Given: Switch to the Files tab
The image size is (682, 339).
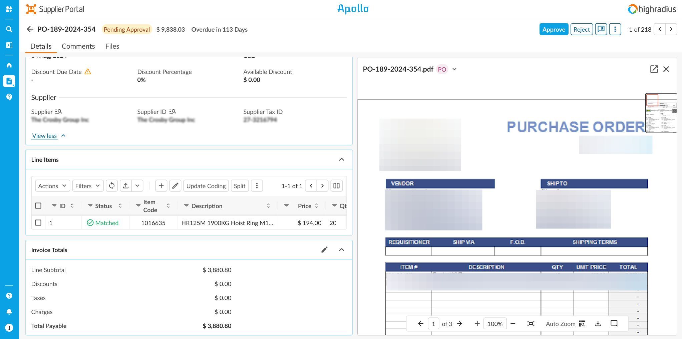Looking at the screenshot, I should coord(112,46).
